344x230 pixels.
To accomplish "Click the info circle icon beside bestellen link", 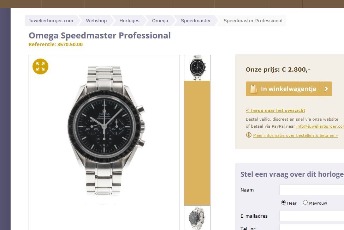I will pos(249,135).
